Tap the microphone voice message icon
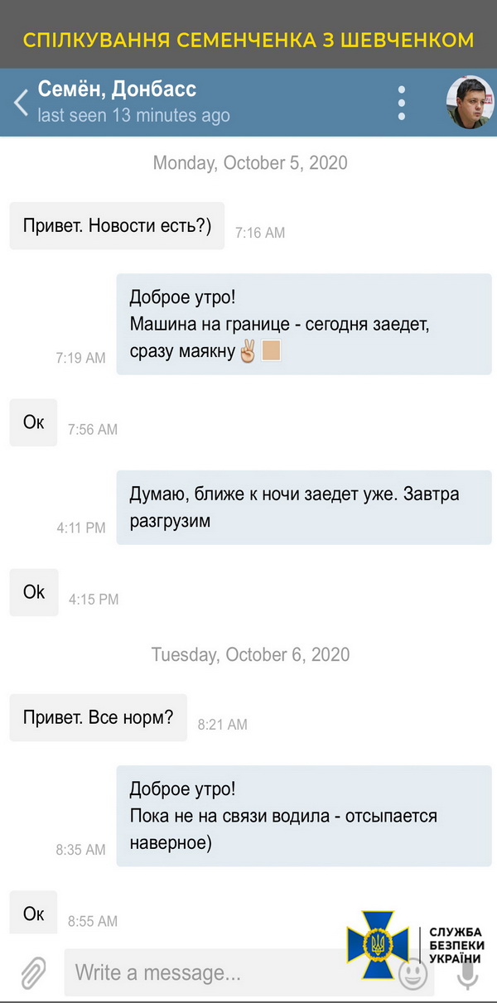 click(468, 972)
